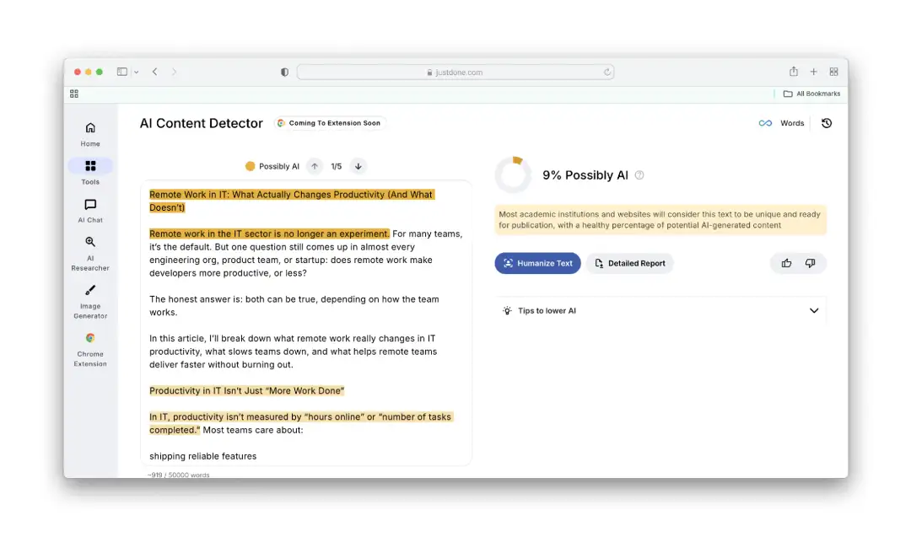Go back in browser history

154,72
